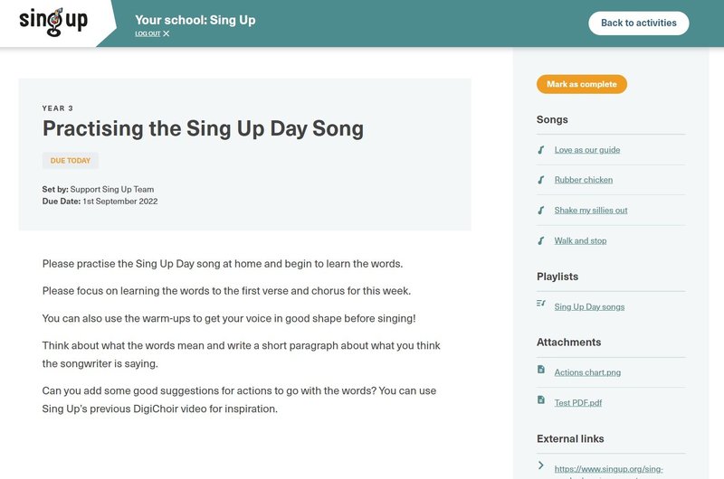Click the document icon beside Test PDF.pdf
The image size is (724, 479).
(x=540, y=400)
